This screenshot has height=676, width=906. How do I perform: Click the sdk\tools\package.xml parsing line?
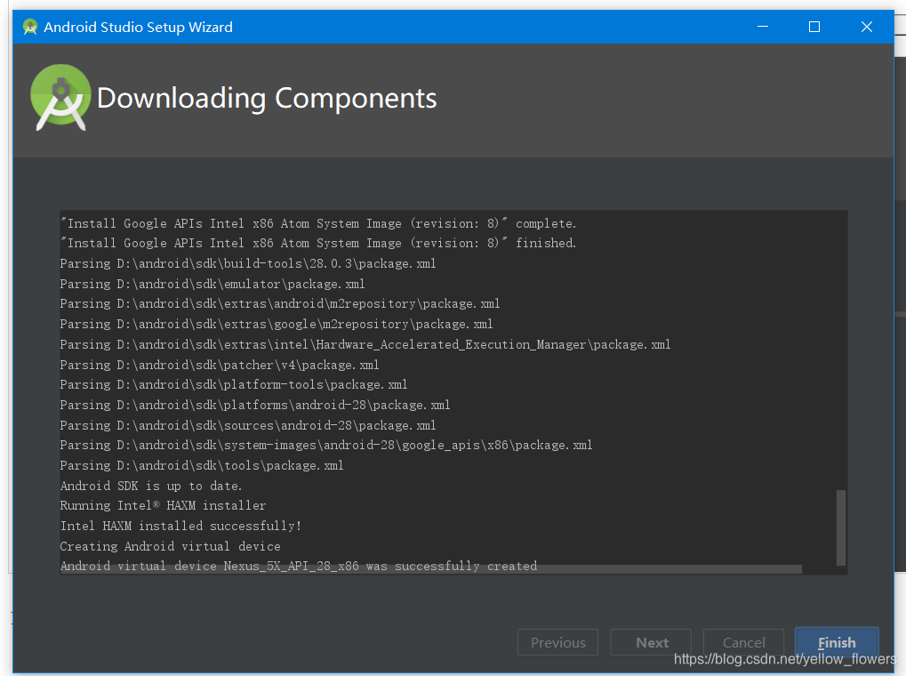pos(202,465)
